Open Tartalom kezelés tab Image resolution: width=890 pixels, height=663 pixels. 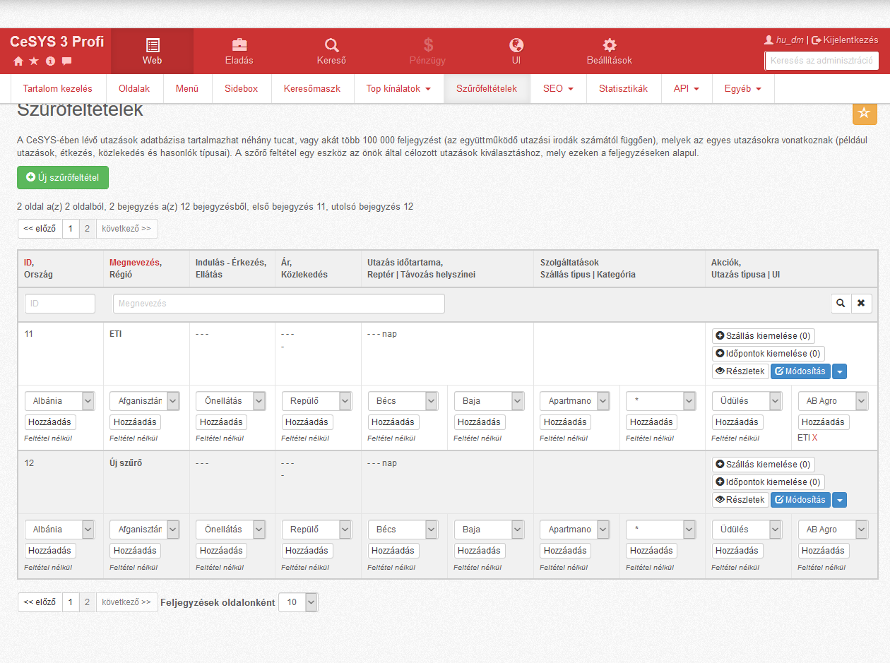(x=58, y=89)
